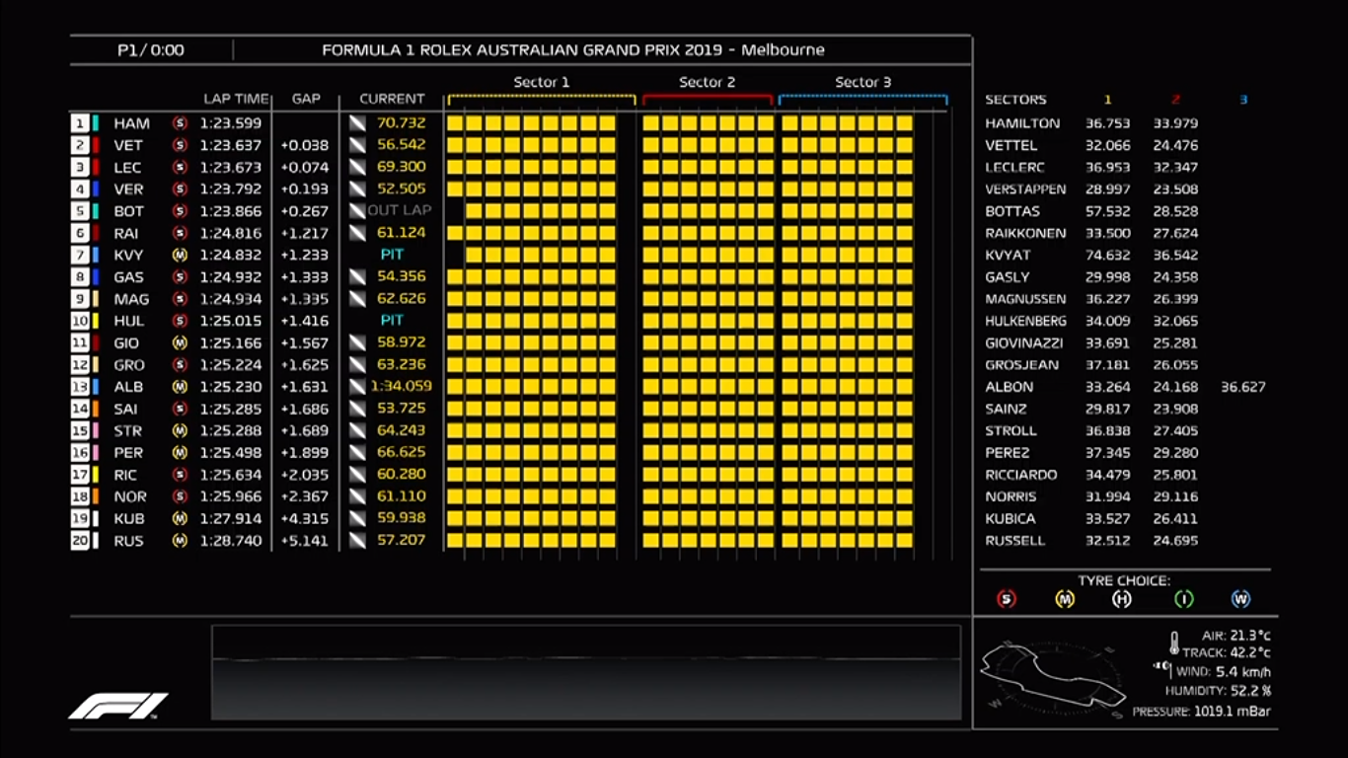This screenshot has width=1348, height=758.
Task: Select driver MAG in timing list
Action: [131, 299]
